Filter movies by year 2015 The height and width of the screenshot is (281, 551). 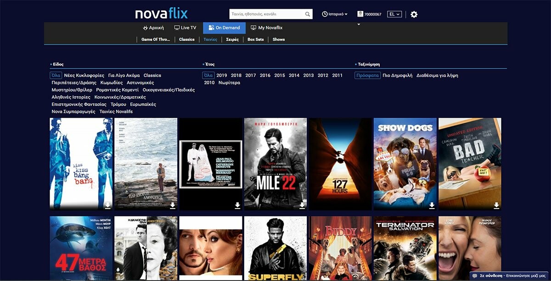(280, 75)
